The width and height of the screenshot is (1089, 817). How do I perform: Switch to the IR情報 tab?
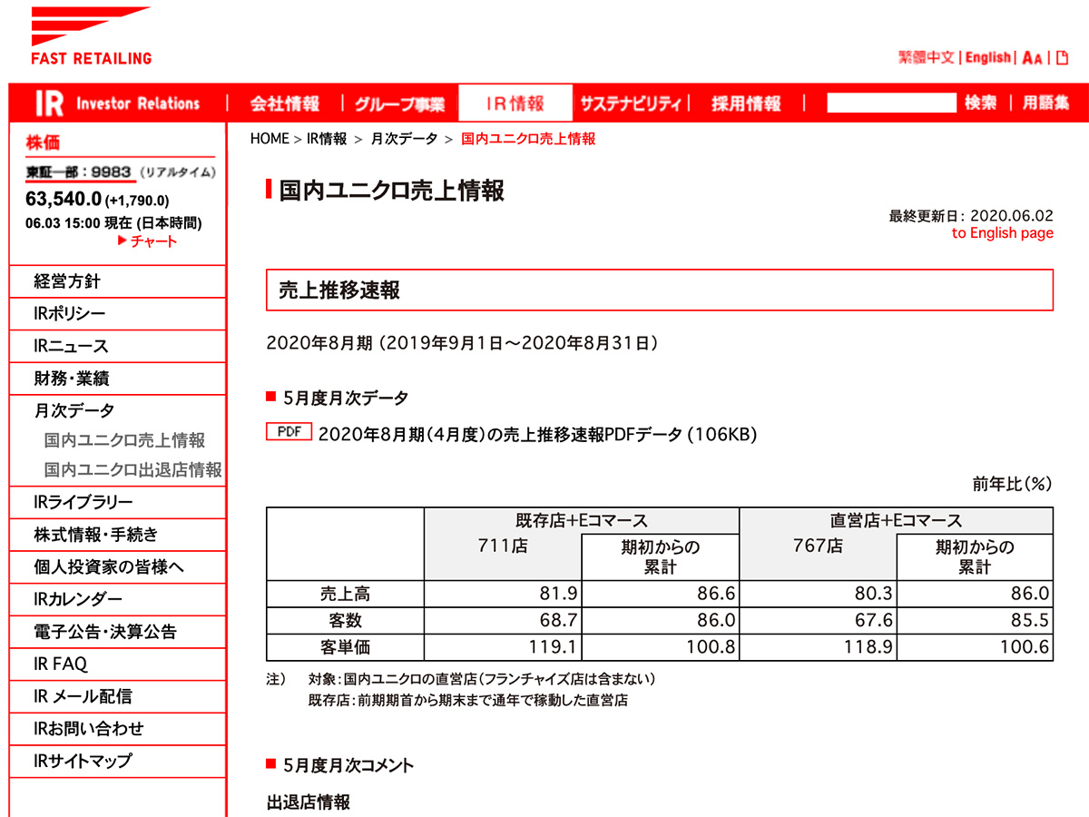(x=515, y=103)
